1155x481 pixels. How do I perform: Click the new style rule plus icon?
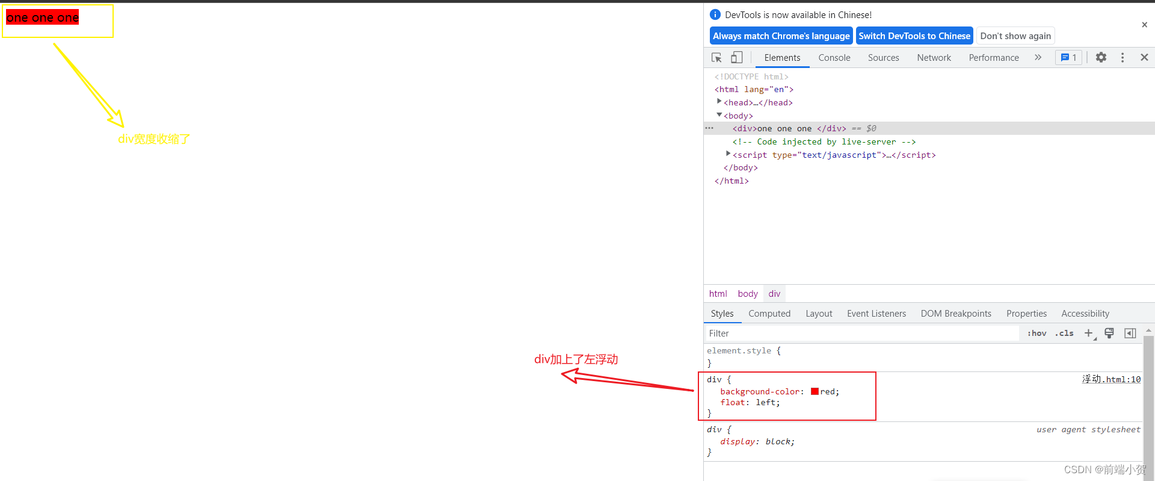coord(1089,333)
